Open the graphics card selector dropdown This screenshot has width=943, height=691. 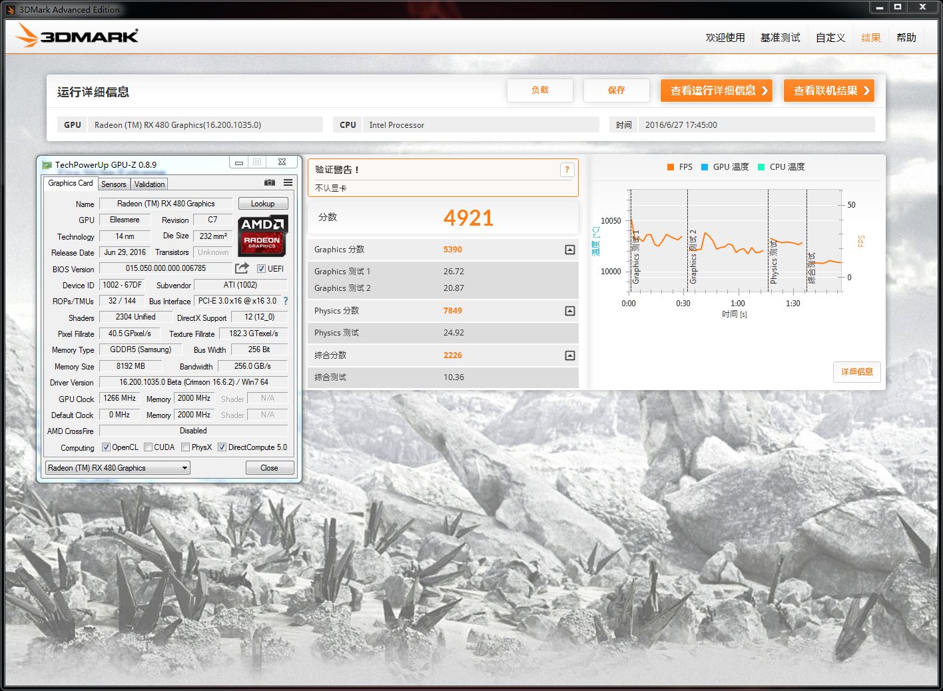coord(186,467)
